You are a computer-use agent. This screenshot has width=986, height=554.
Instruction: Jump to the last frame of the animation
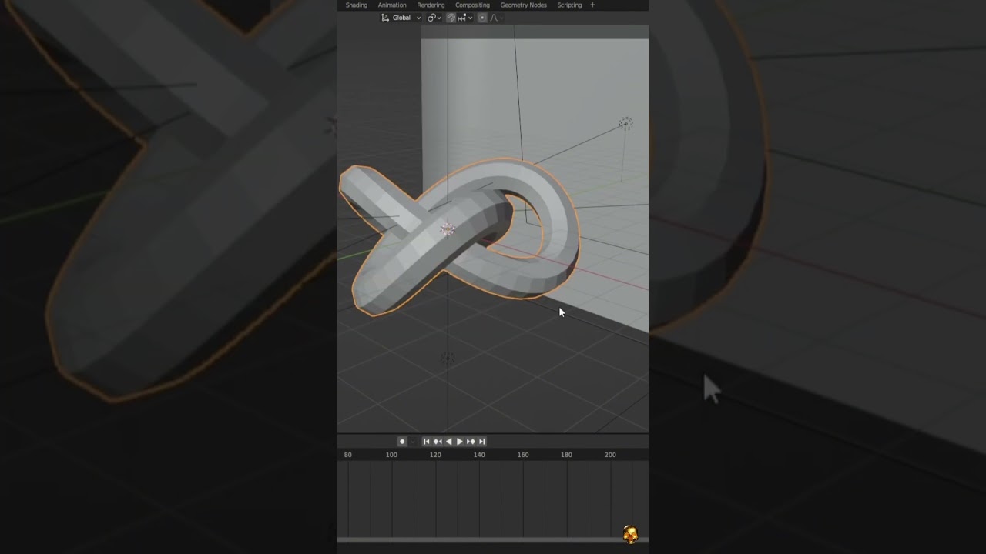(481, 442)
